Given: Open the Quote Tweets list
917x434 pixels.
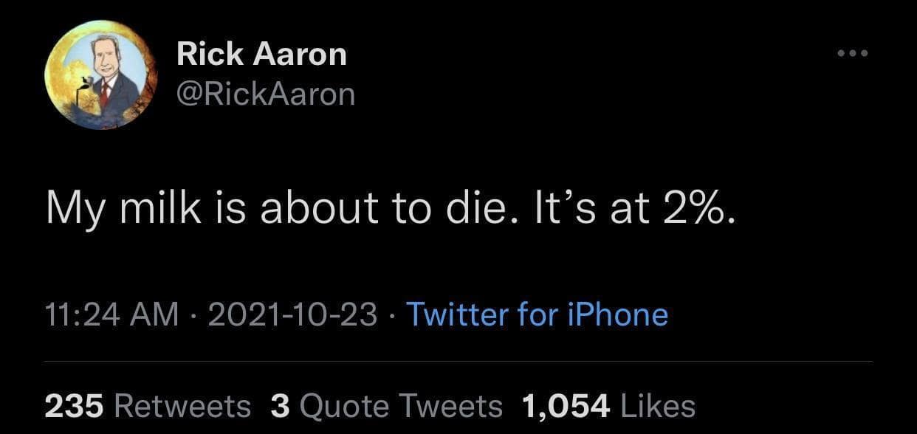Looking at the screenshot, I should pos(401,405).
